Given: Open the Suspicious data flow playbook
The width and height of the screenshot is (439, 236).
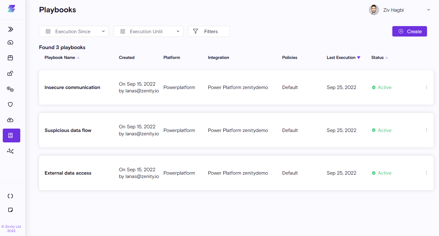Looking at the screenshot, I should (x=68, y=130).
